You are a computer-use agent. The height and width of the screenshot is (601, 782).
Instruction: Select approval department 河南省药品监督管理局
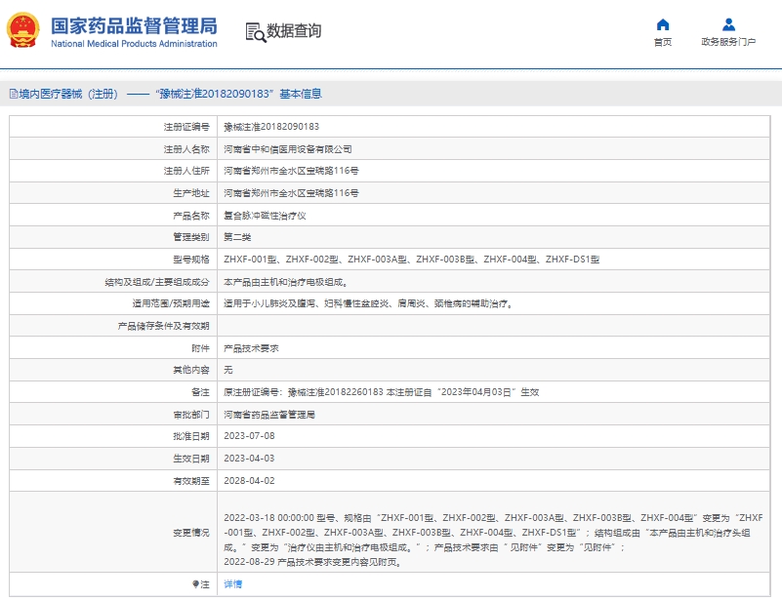coord(269,415)
